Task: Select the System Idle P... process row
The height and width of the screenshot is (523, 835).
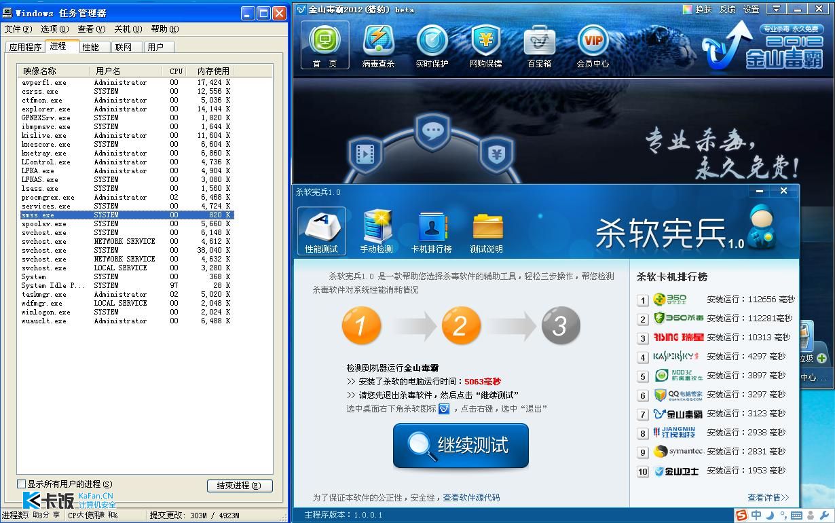Action: [126, 285]
